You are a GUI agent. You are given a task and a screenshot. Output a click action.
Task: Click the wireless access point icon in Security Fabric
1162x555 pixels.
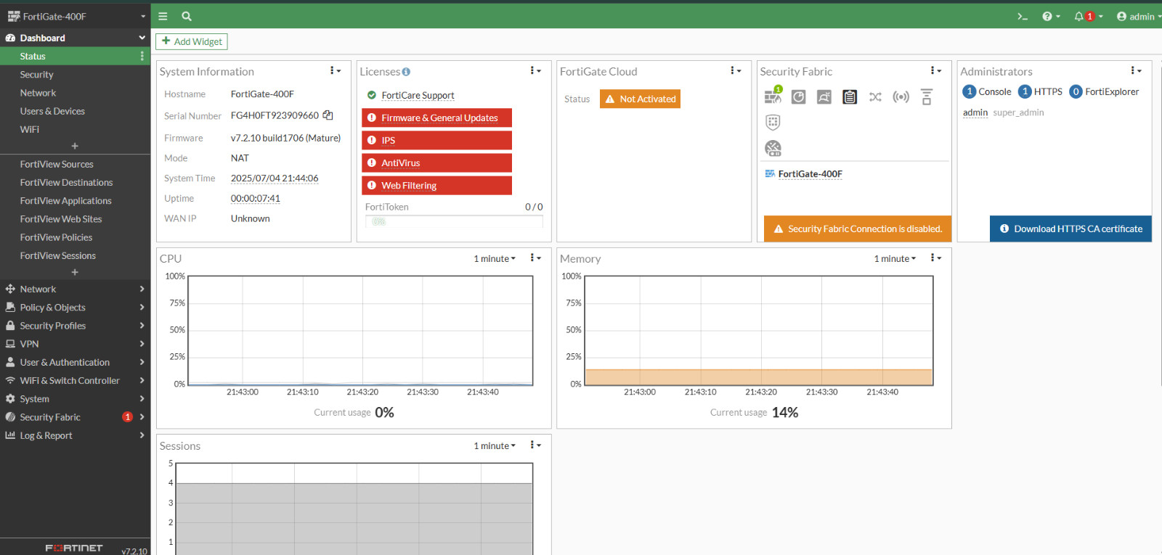point(901,96)
